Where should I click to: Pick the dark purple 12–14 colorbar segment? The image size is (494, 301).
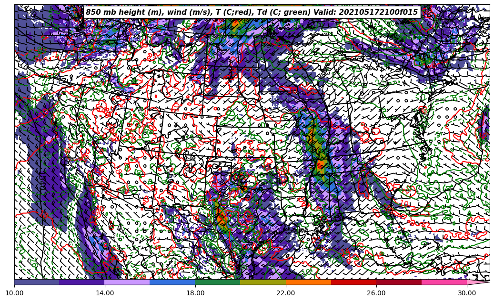point(82,282)
